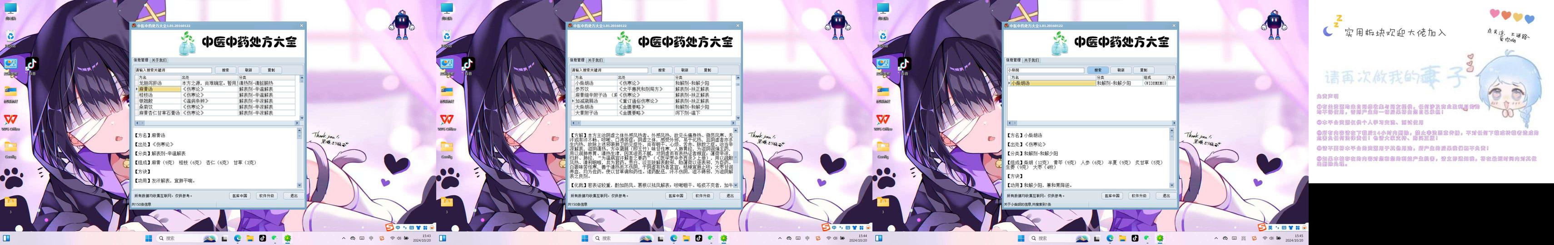The image size is (1554, 245).
Task: Click Start on the taskbar showing 15:45
Action: (x=1021, y=238)
